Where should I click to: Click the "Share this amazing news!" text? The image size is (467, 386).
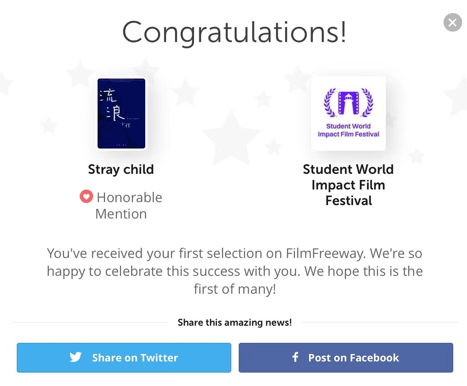pos(235,322)
